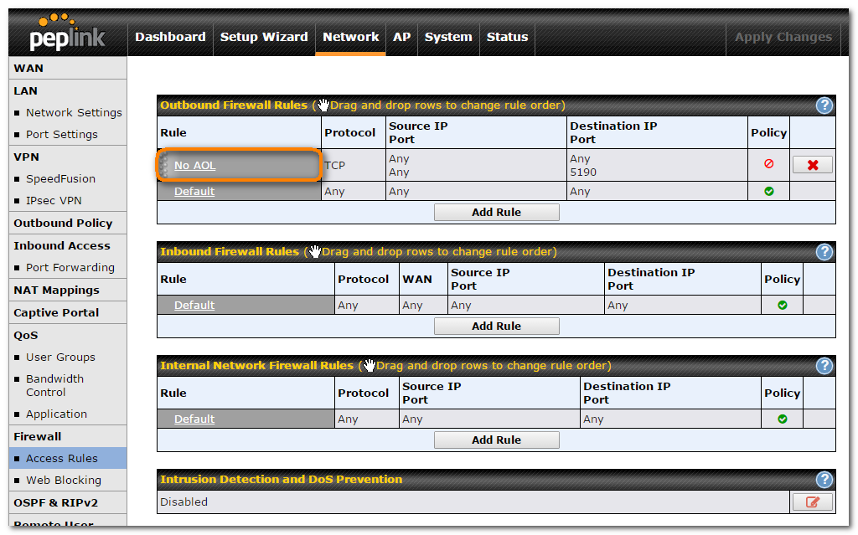The width and height of the screenshot is (858, 535).
Task: Delete the No AOL rule
Action: [812, 165]
